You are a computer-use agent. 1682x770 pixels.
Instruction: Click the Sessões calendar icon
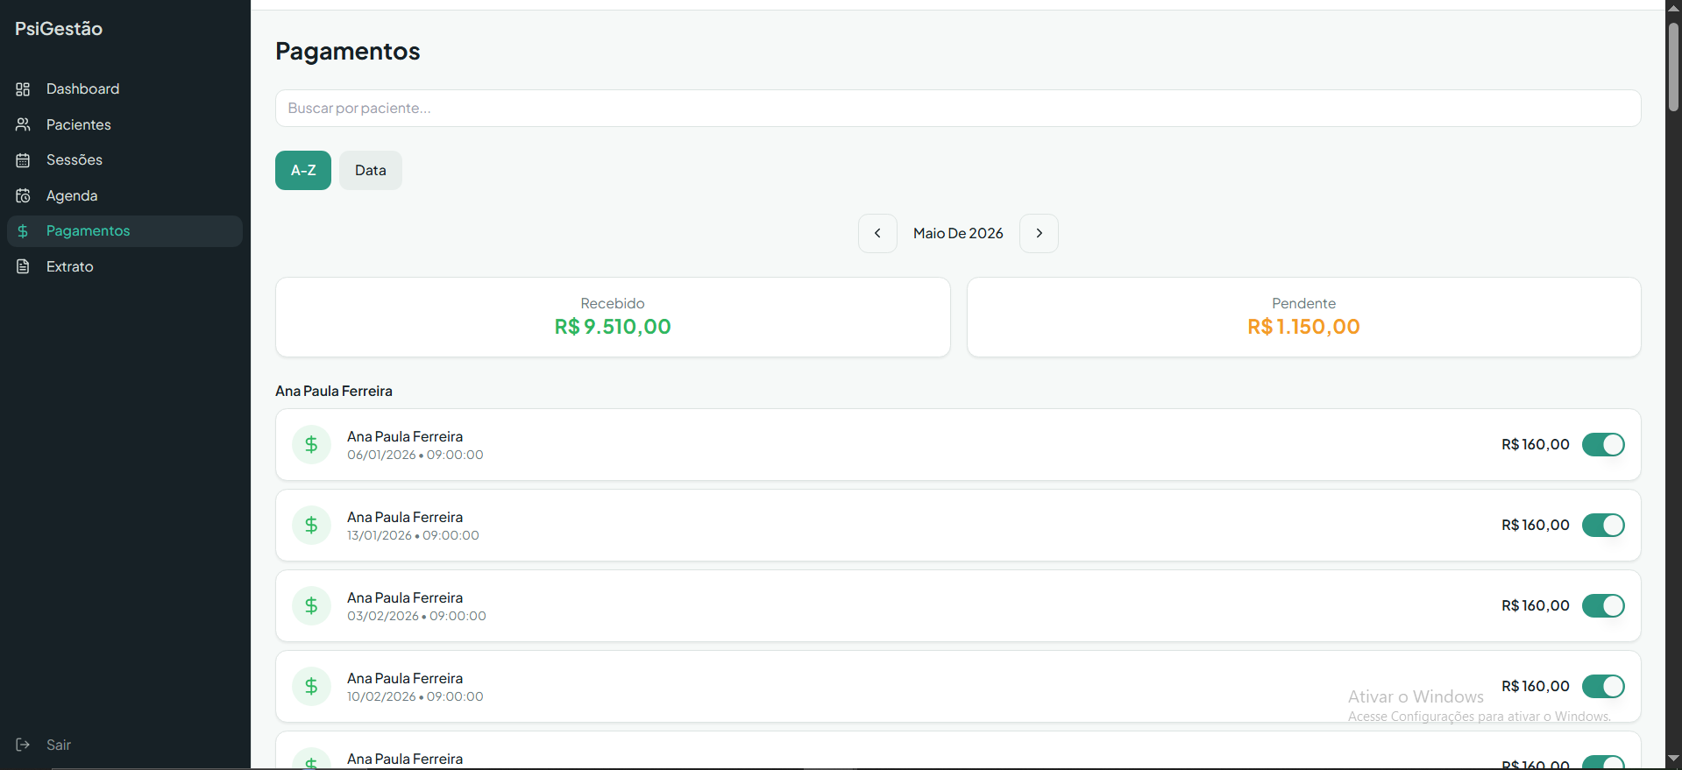tap(23, 160)
